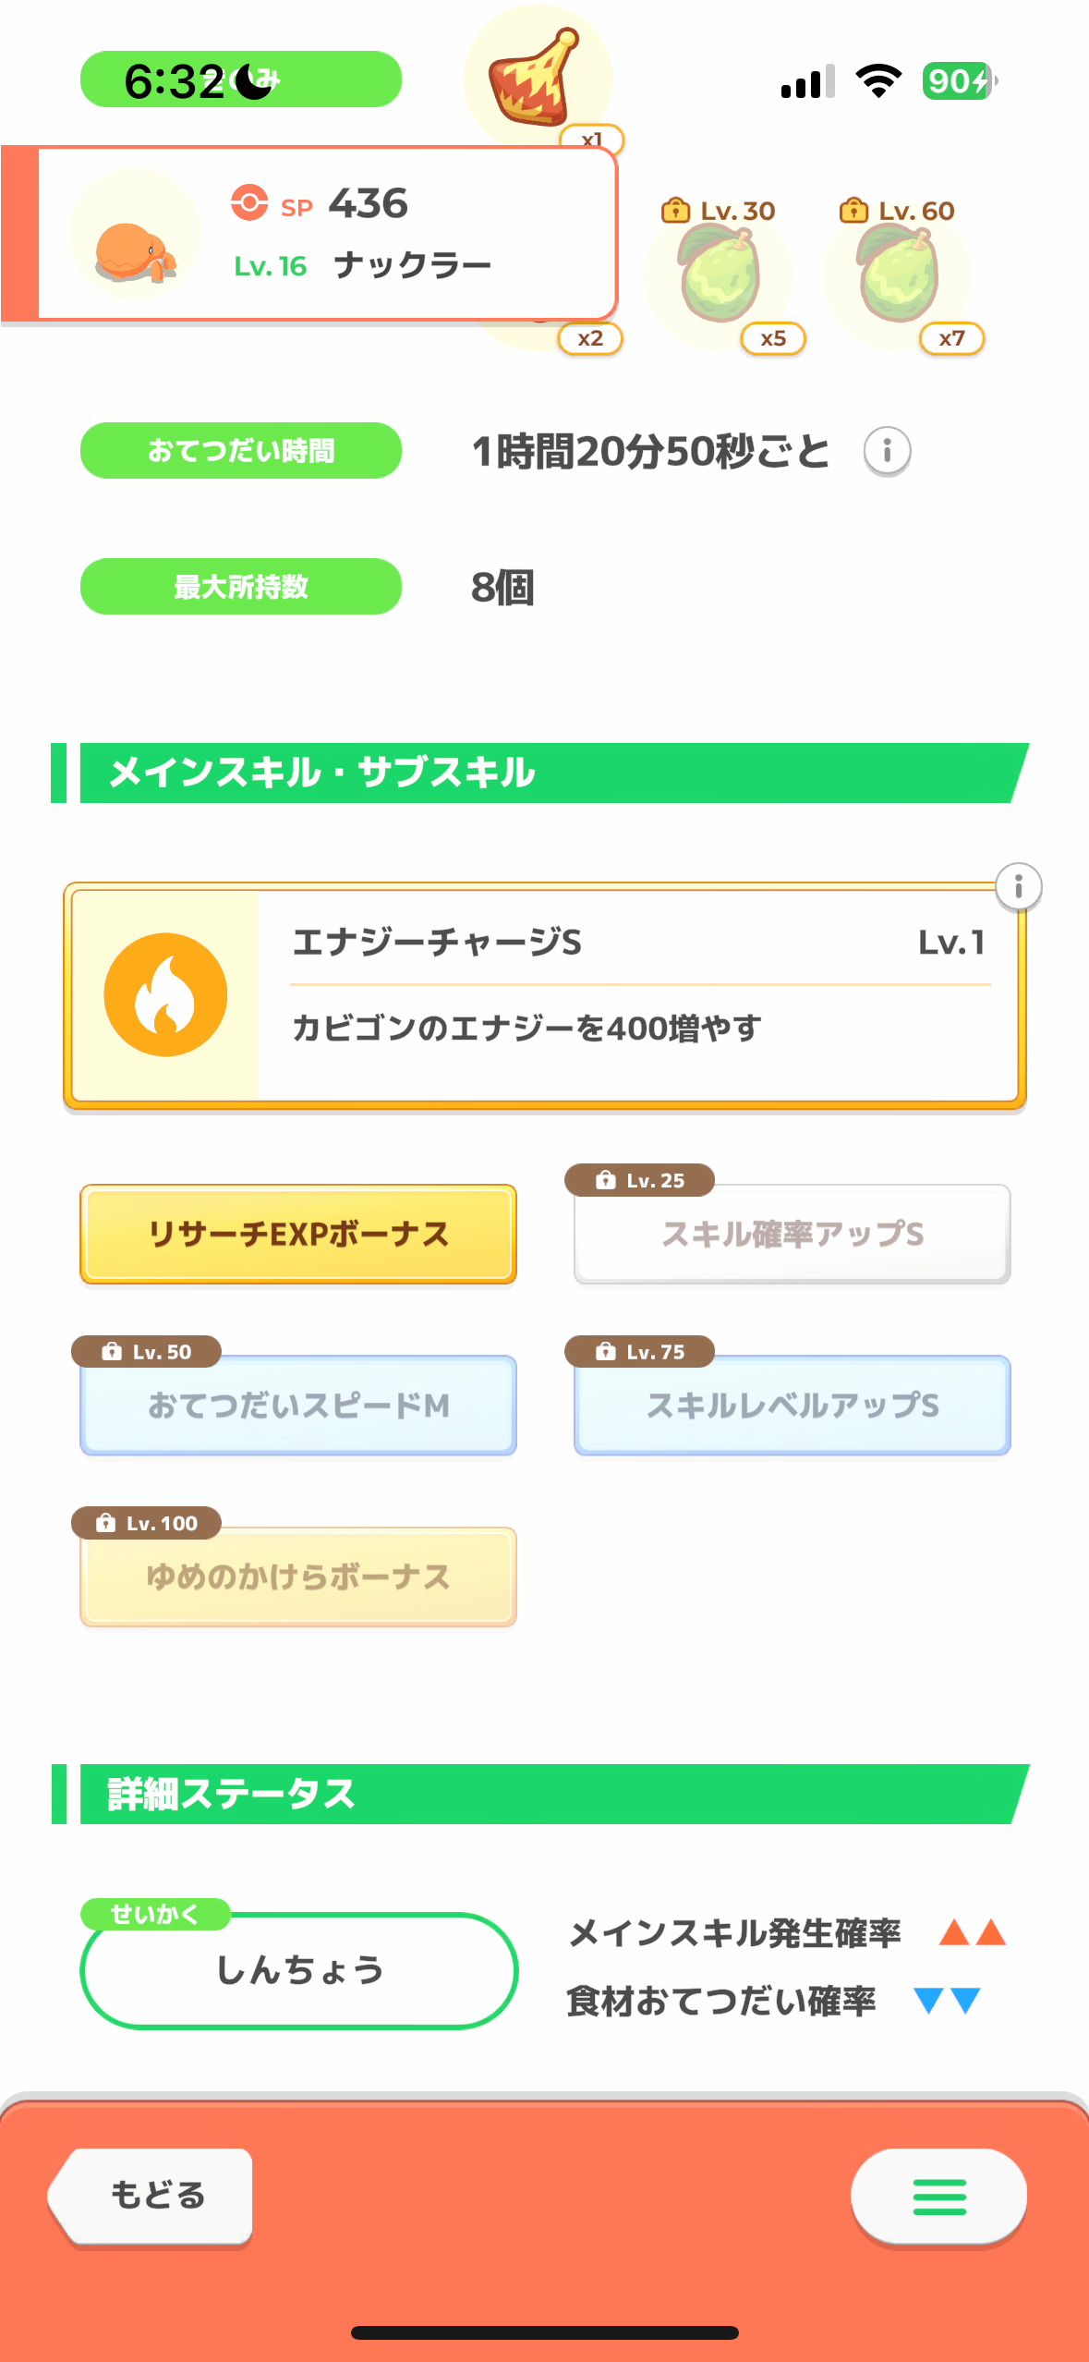
Task: Tap the Lv. 60 locked ingredient
Action: [897, 275]
